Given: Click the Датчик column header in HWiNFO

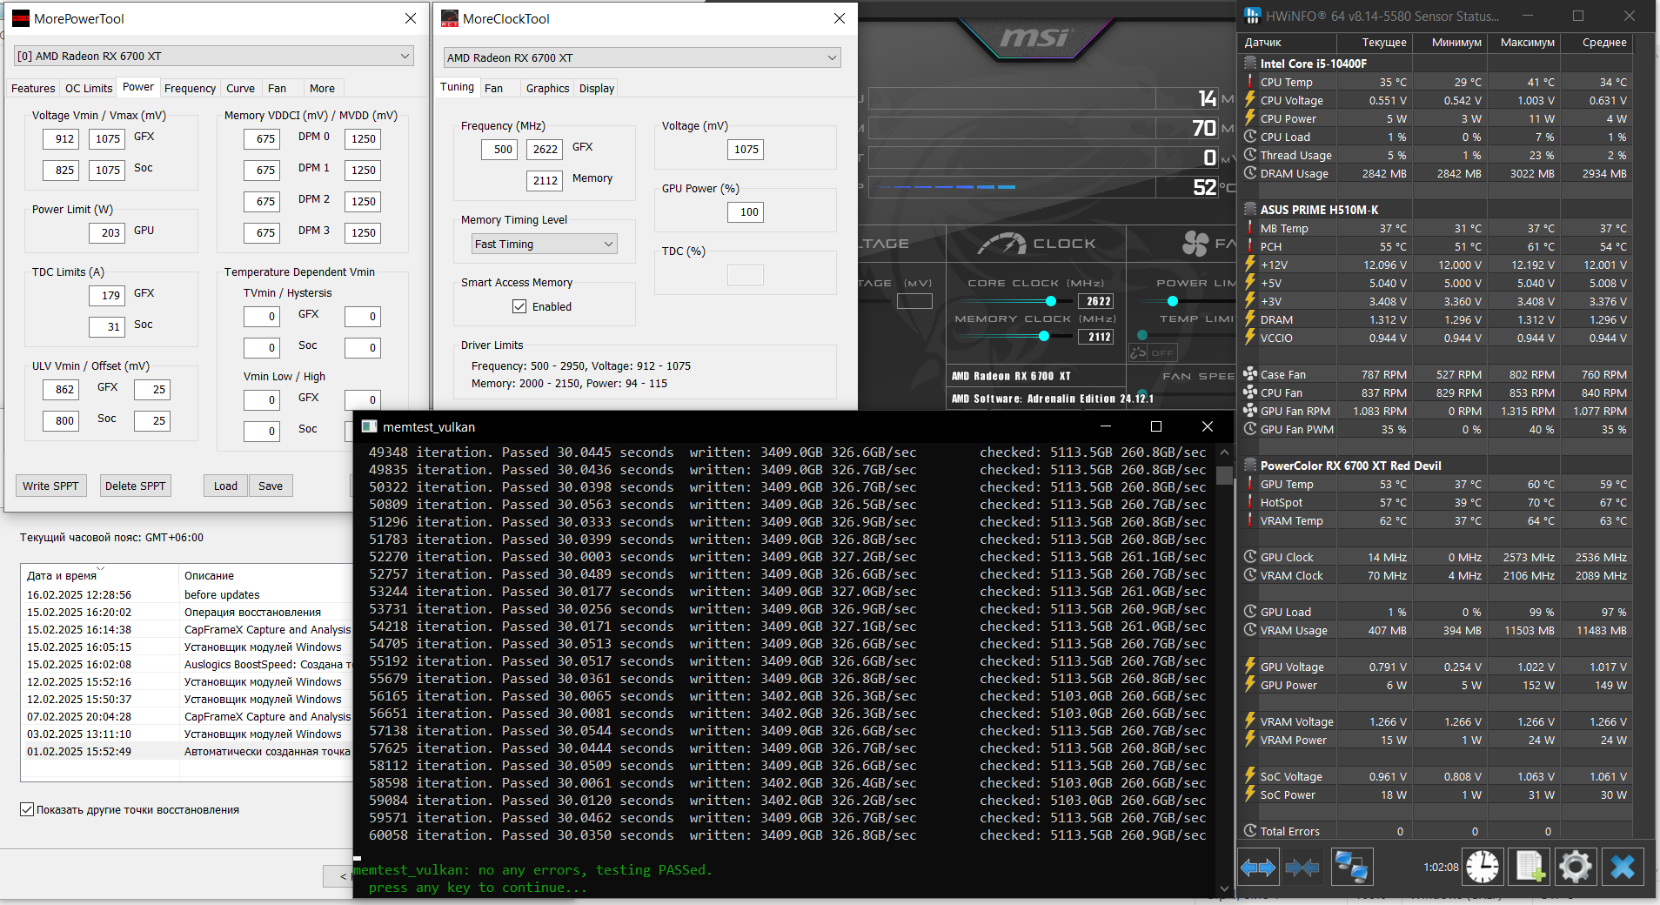Looking at the screenshot, I should click(x=1287, y=42).
